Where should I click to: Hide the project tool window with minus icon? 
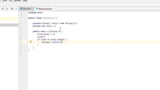coord(16,9)
